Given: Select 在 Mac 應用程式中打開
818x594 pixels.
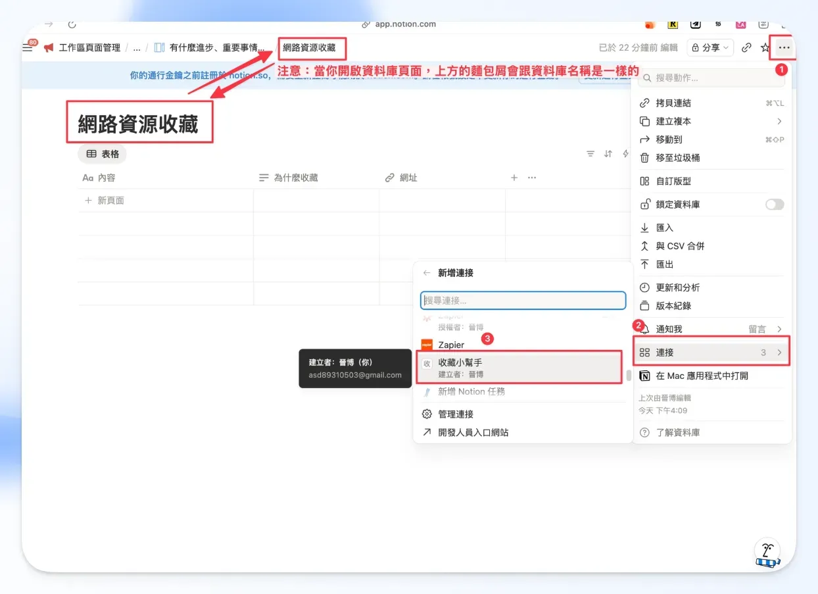Looking at the screenshot, I should click(x=711, y=376).
